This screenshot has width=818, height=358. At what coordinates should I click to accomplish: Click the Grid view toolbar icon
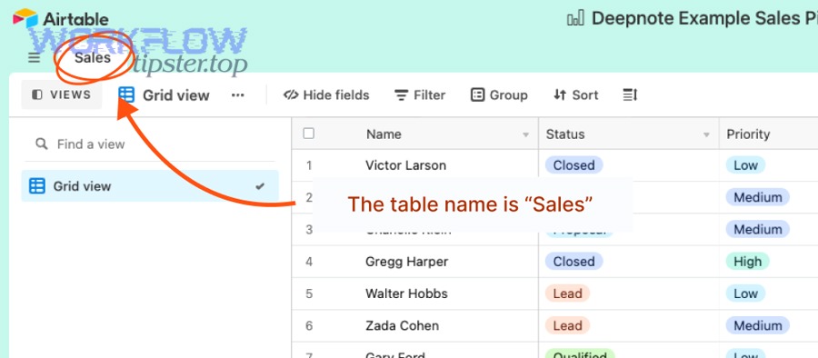point(126,94)
